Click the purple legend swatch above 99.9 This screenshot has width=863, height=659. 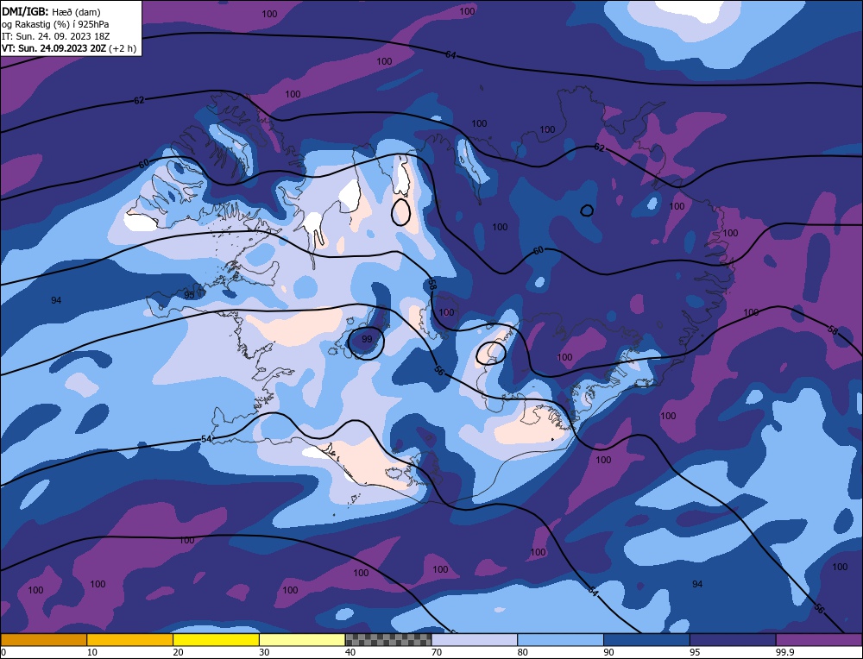820,640
